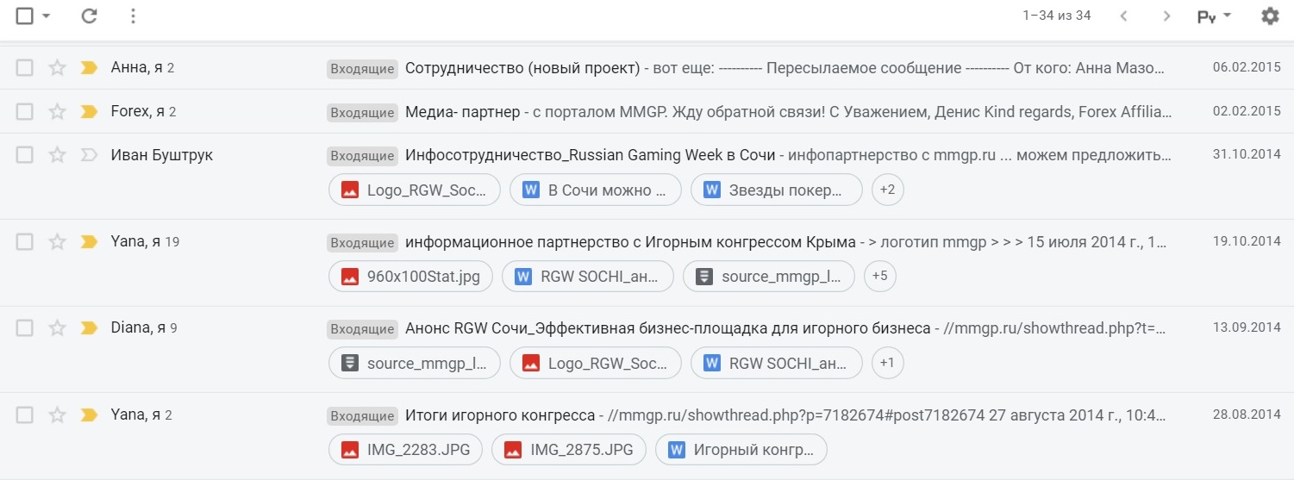This screenshot has width=1294, height=480.
Task: Star the Forex email
Action: coord(57,111)
